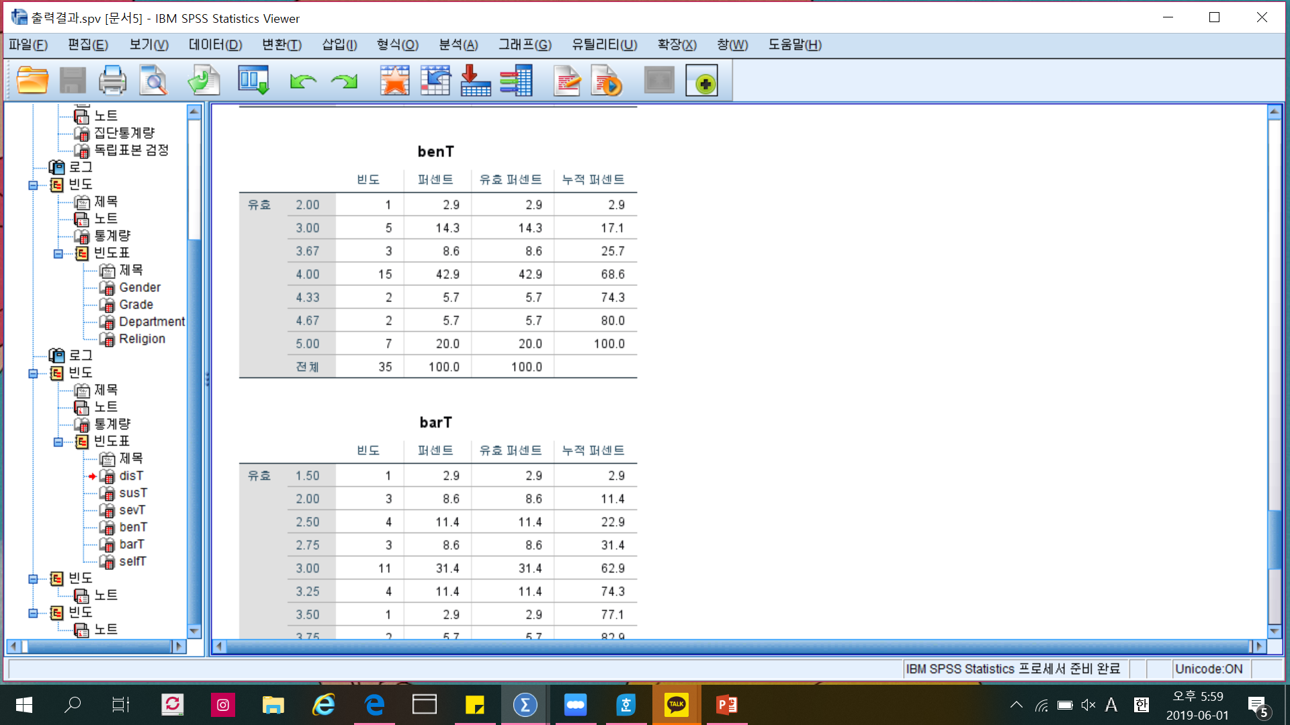Viewport: 1290px width, 725px height.
Task: Collapse the 빈도표 node containing Gender
Action: [x=58, y=254]
